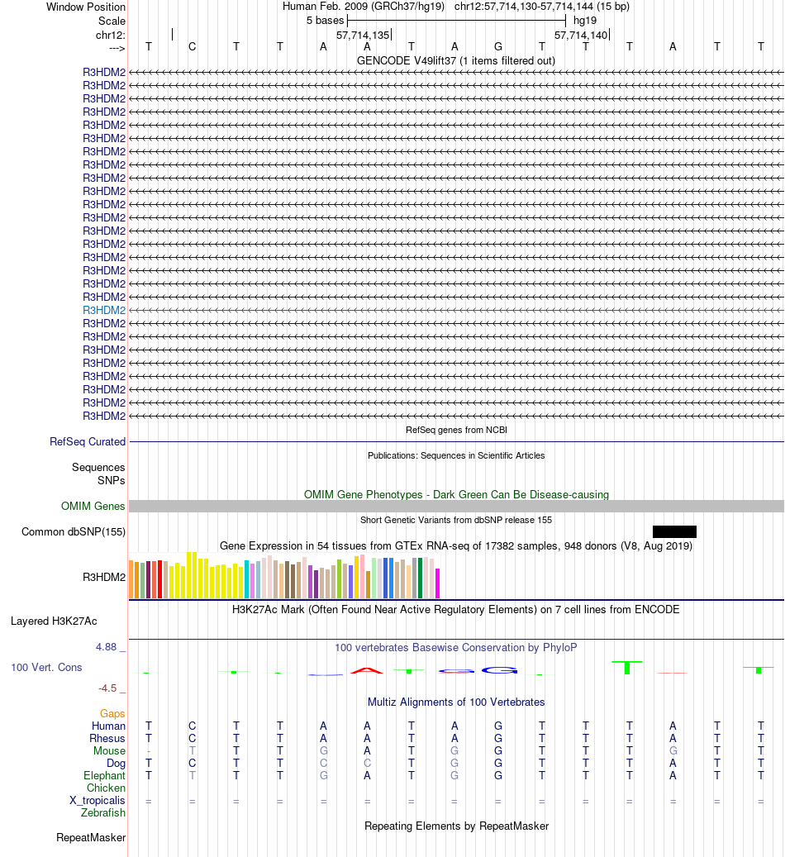Click the R3HDM2 label of GTEx expression track

pyautogui.click(x=104, y=577)
